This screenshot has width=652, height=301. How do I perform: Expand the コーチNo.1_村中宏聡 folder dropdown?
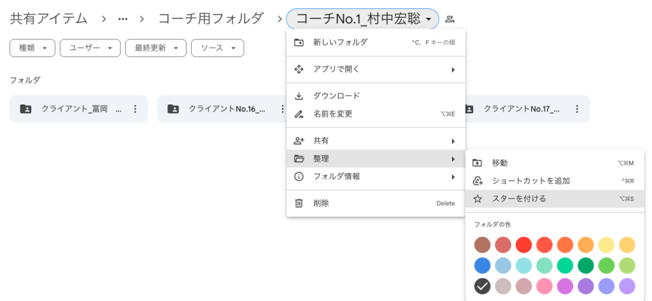click(x=362, y=19)
